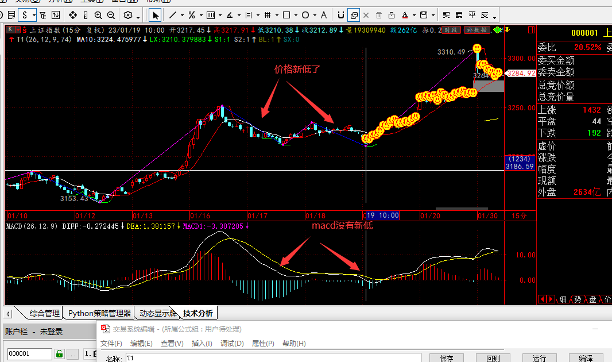Click the 买 buy button in toolbar
The image size is (612, 362).
coord(446,15)
